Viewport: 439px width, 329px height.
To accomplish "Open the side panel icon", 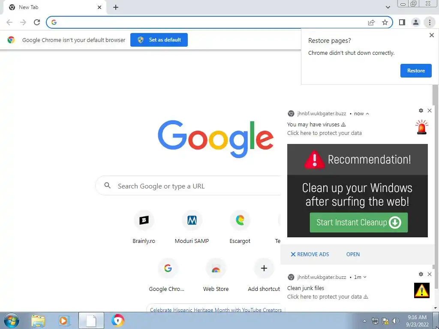I will pos(402,22).
